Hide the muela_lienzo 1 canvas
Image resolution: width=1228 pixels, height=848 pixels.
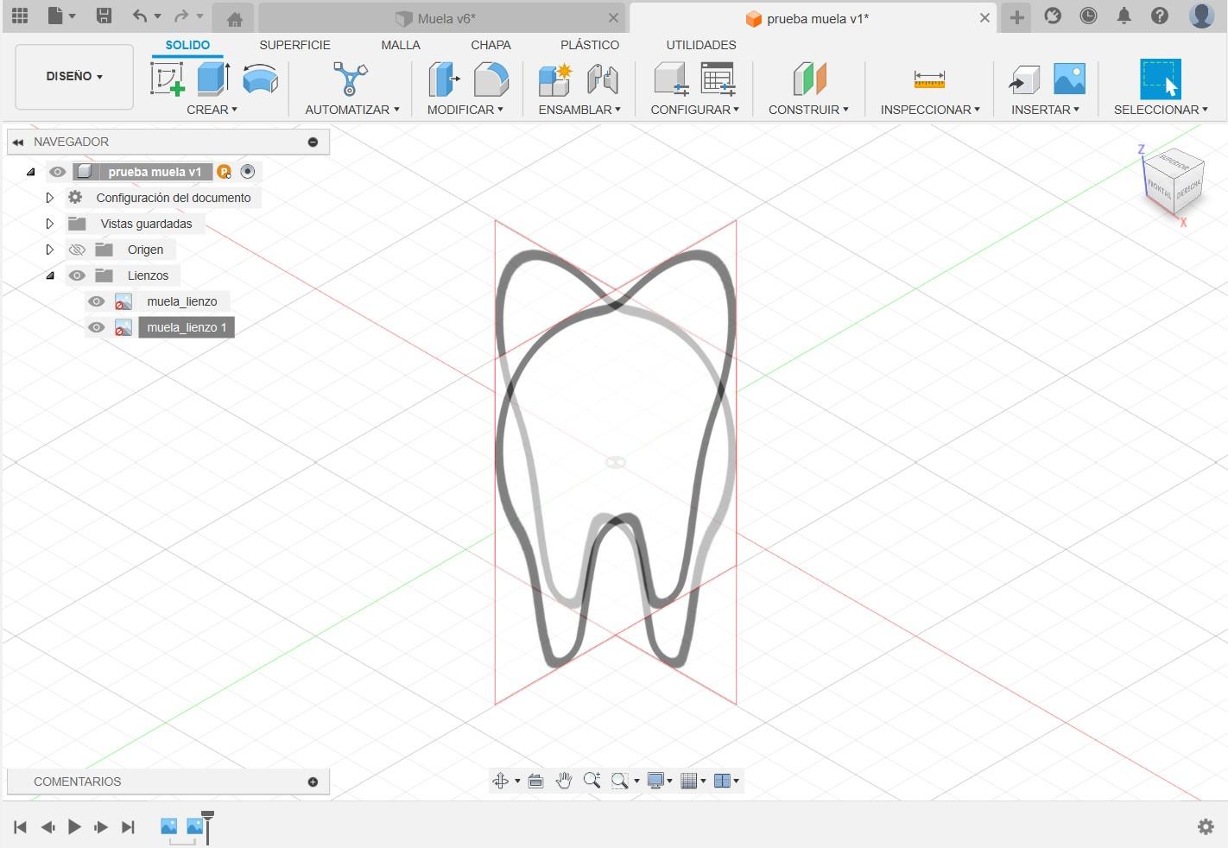point(96,327)
